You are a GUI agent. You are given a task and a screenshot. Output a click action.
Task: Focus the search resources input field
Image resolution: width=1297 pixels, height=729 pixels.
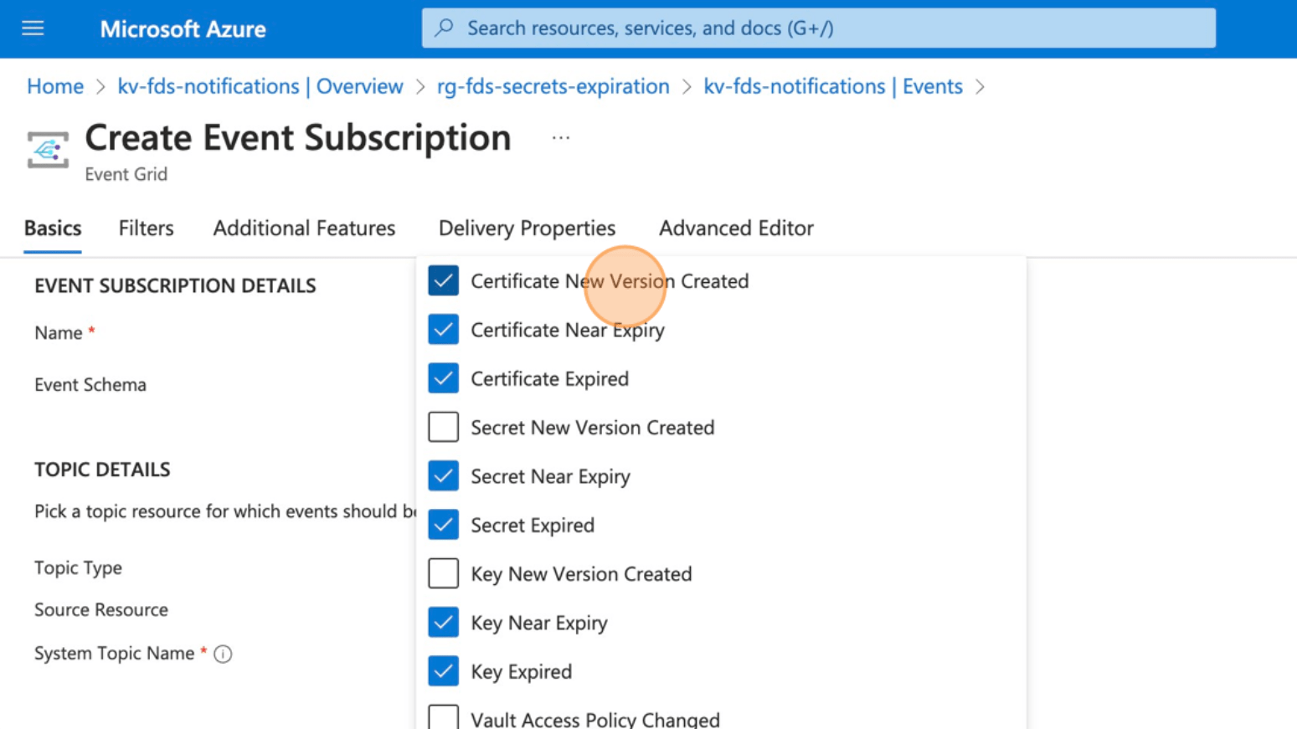point(819,28)
